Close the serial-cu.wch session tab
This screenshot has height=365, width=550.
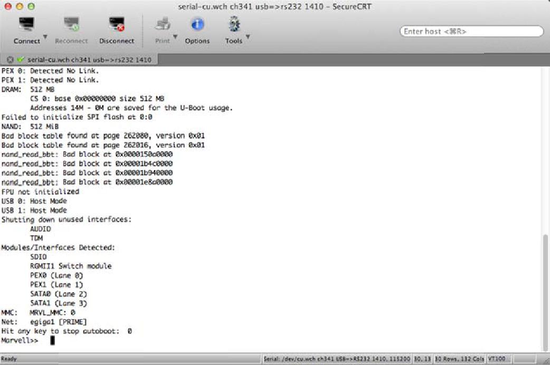pyautogui.click(x=10, y=60)
